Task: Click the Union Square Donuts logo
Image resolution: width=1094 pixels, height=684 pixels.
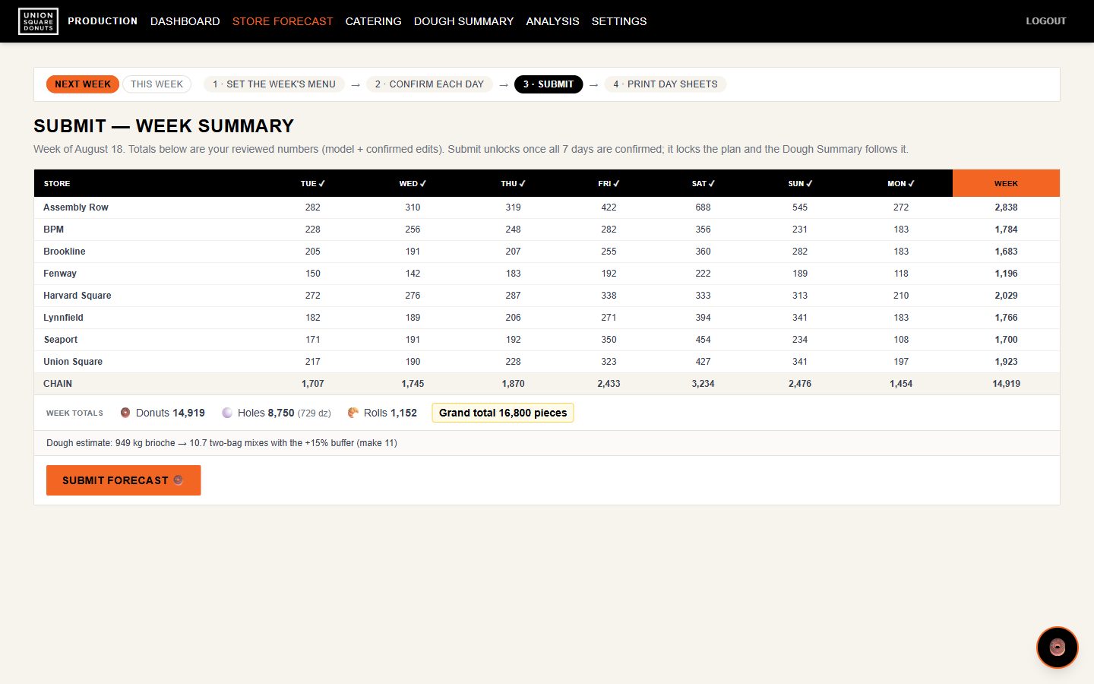Action: (x=38, y=21)
